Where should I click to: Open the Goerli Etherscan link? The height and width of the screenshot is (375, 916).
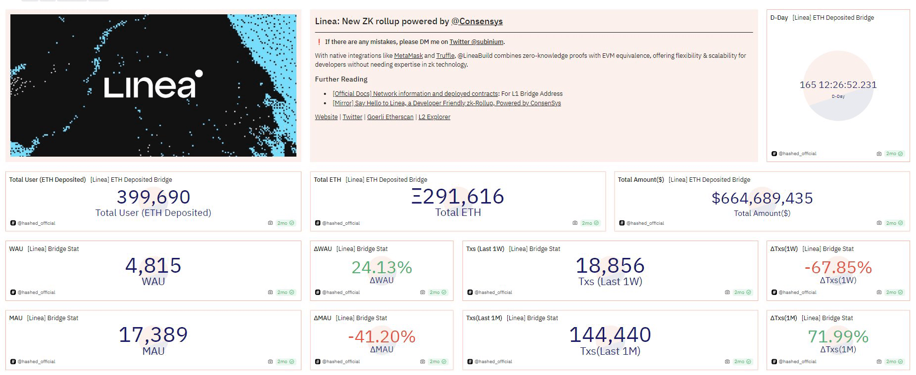(390, 117)
